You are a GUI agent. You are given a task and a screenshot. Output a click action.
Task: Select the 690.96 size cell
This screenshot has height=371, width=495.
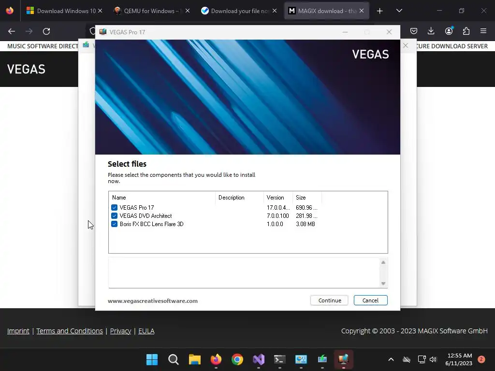pos(306,208)
